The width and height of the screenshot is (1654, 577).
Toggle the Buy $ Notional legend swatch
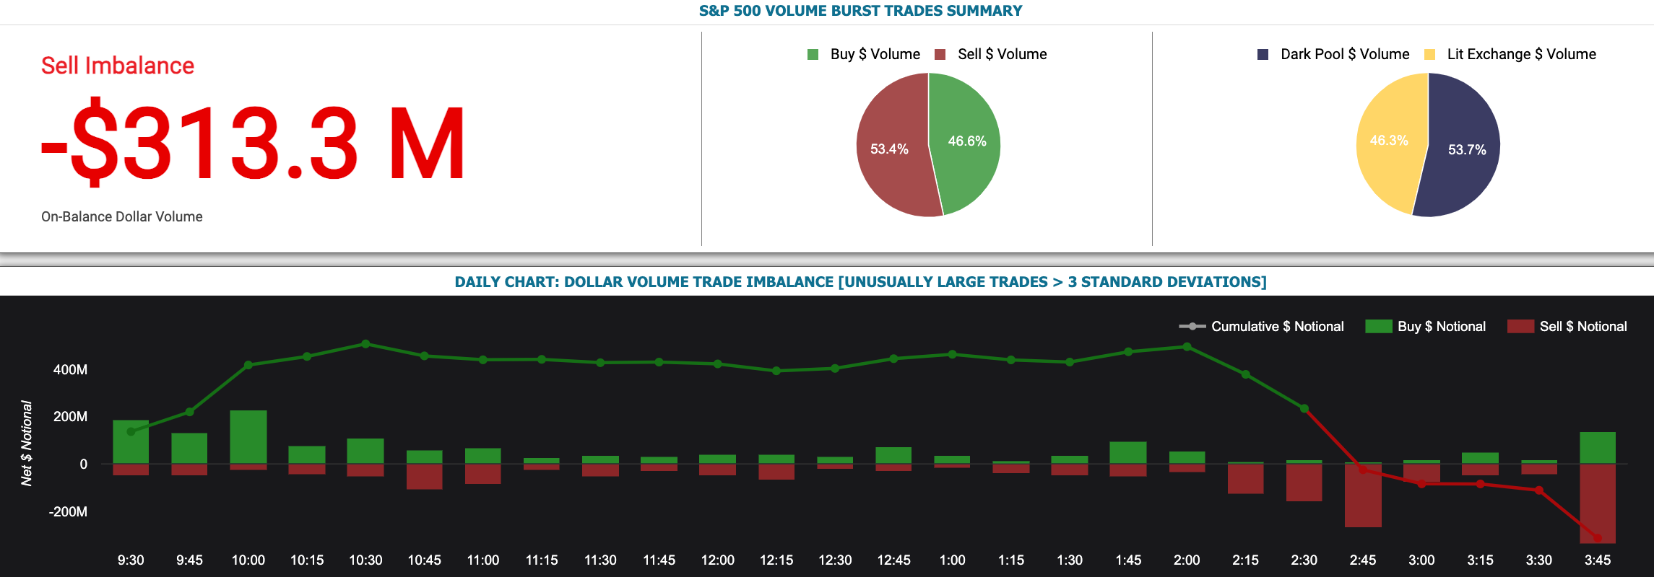click(x=1378, y=327)
